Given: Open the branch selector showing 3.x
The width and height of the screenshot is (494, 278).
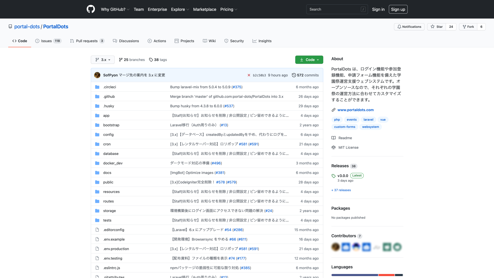Looking at the screenshot, I should (102, 60).
